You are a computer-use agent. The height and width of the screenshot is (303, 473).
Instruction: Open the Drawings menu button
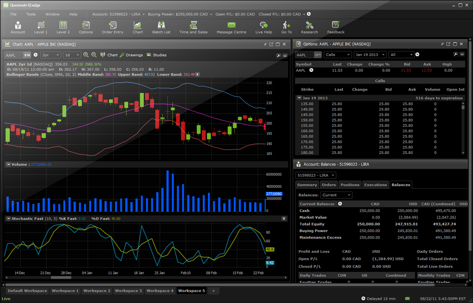pyautogui.click(x=132, y=55)
